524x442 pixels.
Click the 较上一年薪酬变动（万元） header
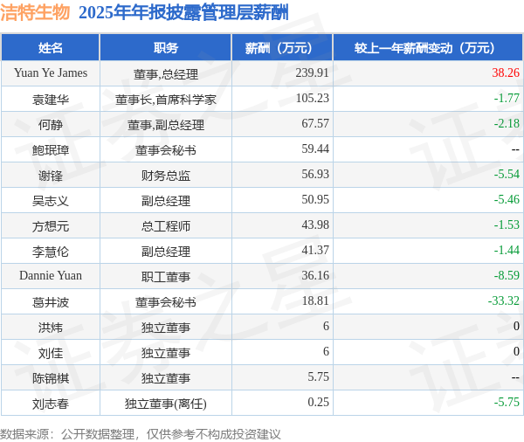(x=428, y=48)
